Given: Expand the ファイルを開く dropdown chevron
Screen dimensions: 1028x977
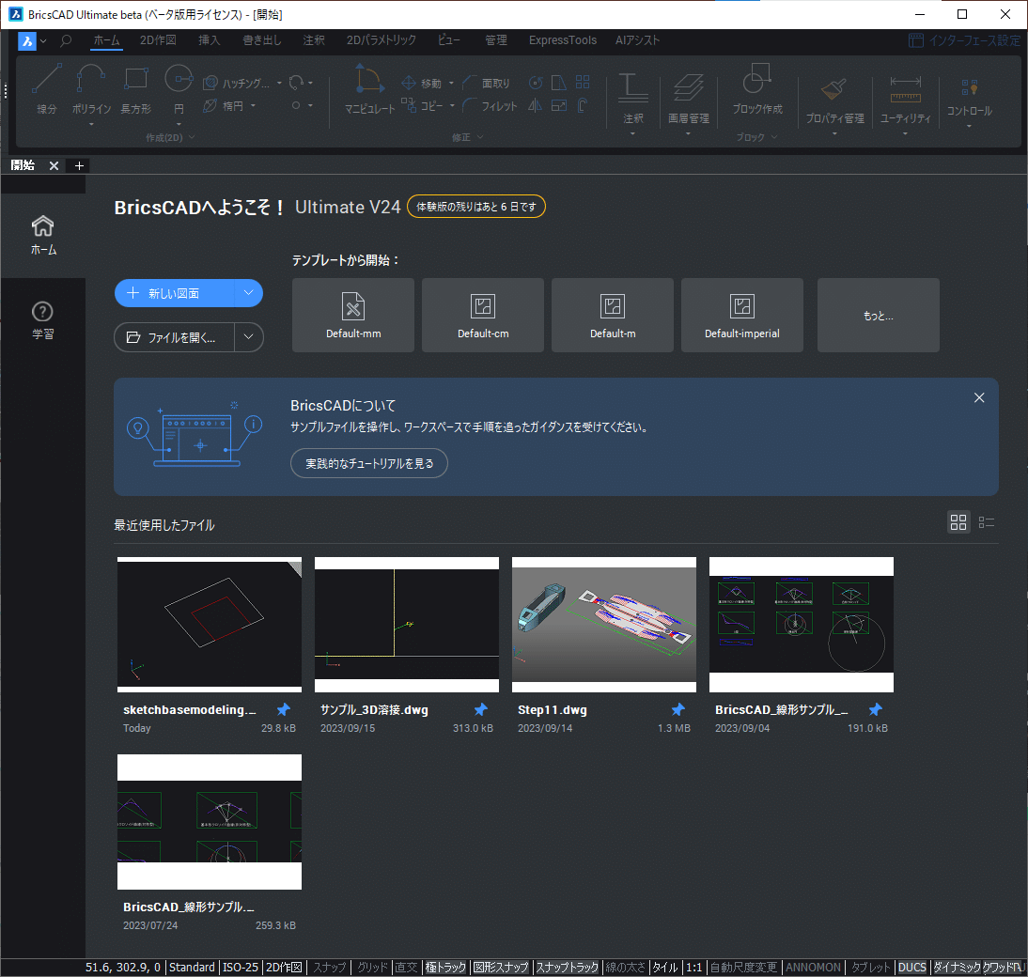Looking at the screenshot, I should click(249, 337).
